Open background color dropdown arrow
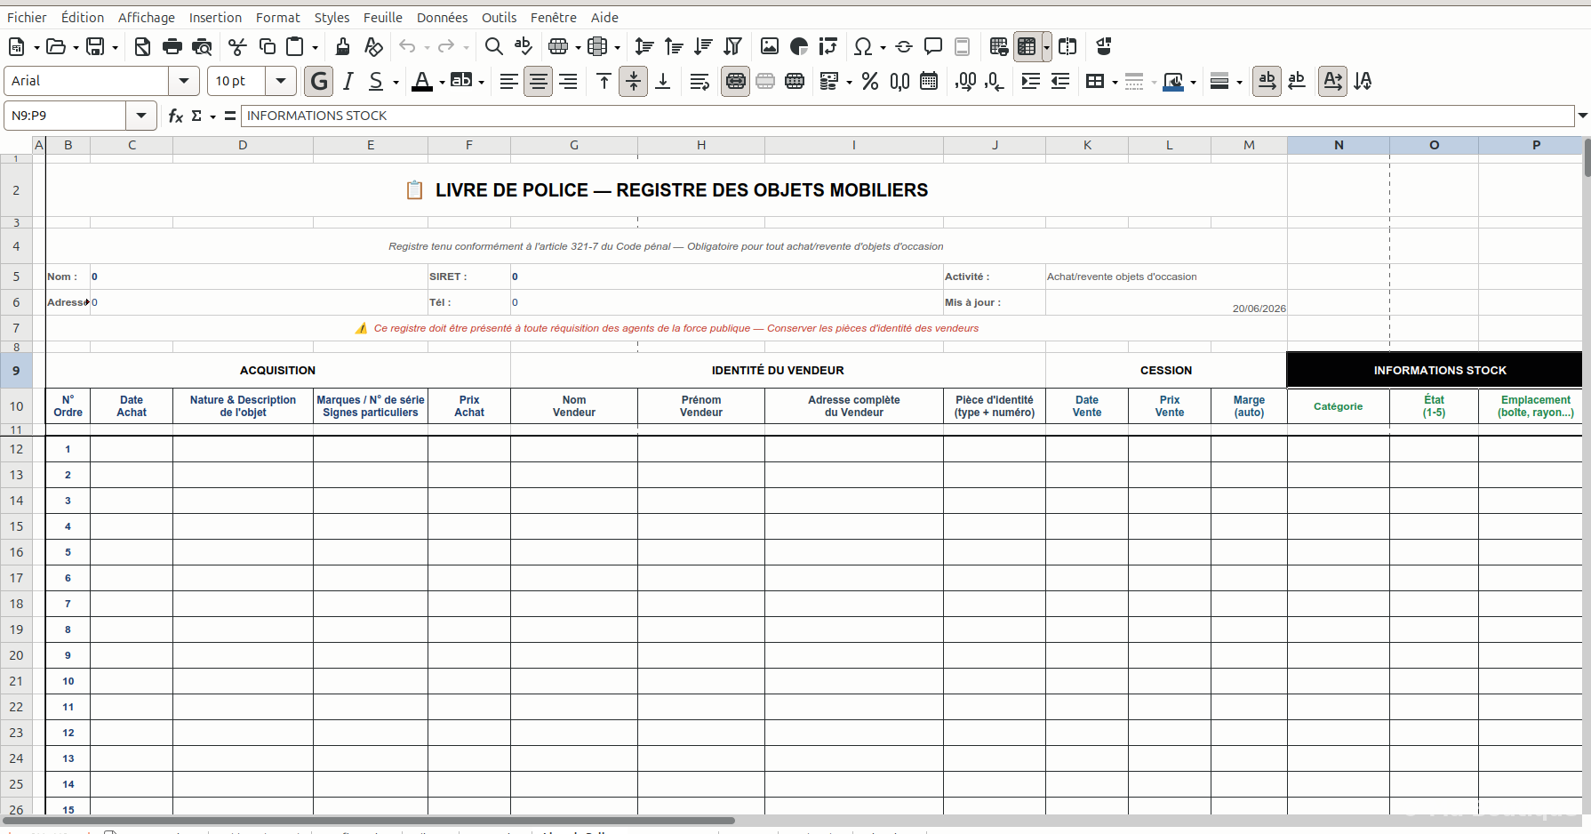This screenshot has height=834, width=1591. [x=482, y=82]
